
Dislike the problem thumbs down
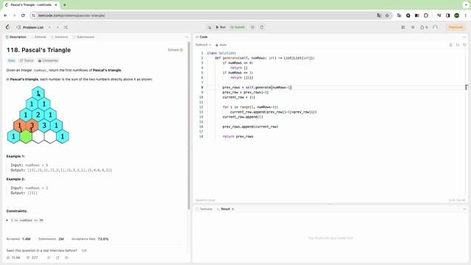[x=32, y=258]
